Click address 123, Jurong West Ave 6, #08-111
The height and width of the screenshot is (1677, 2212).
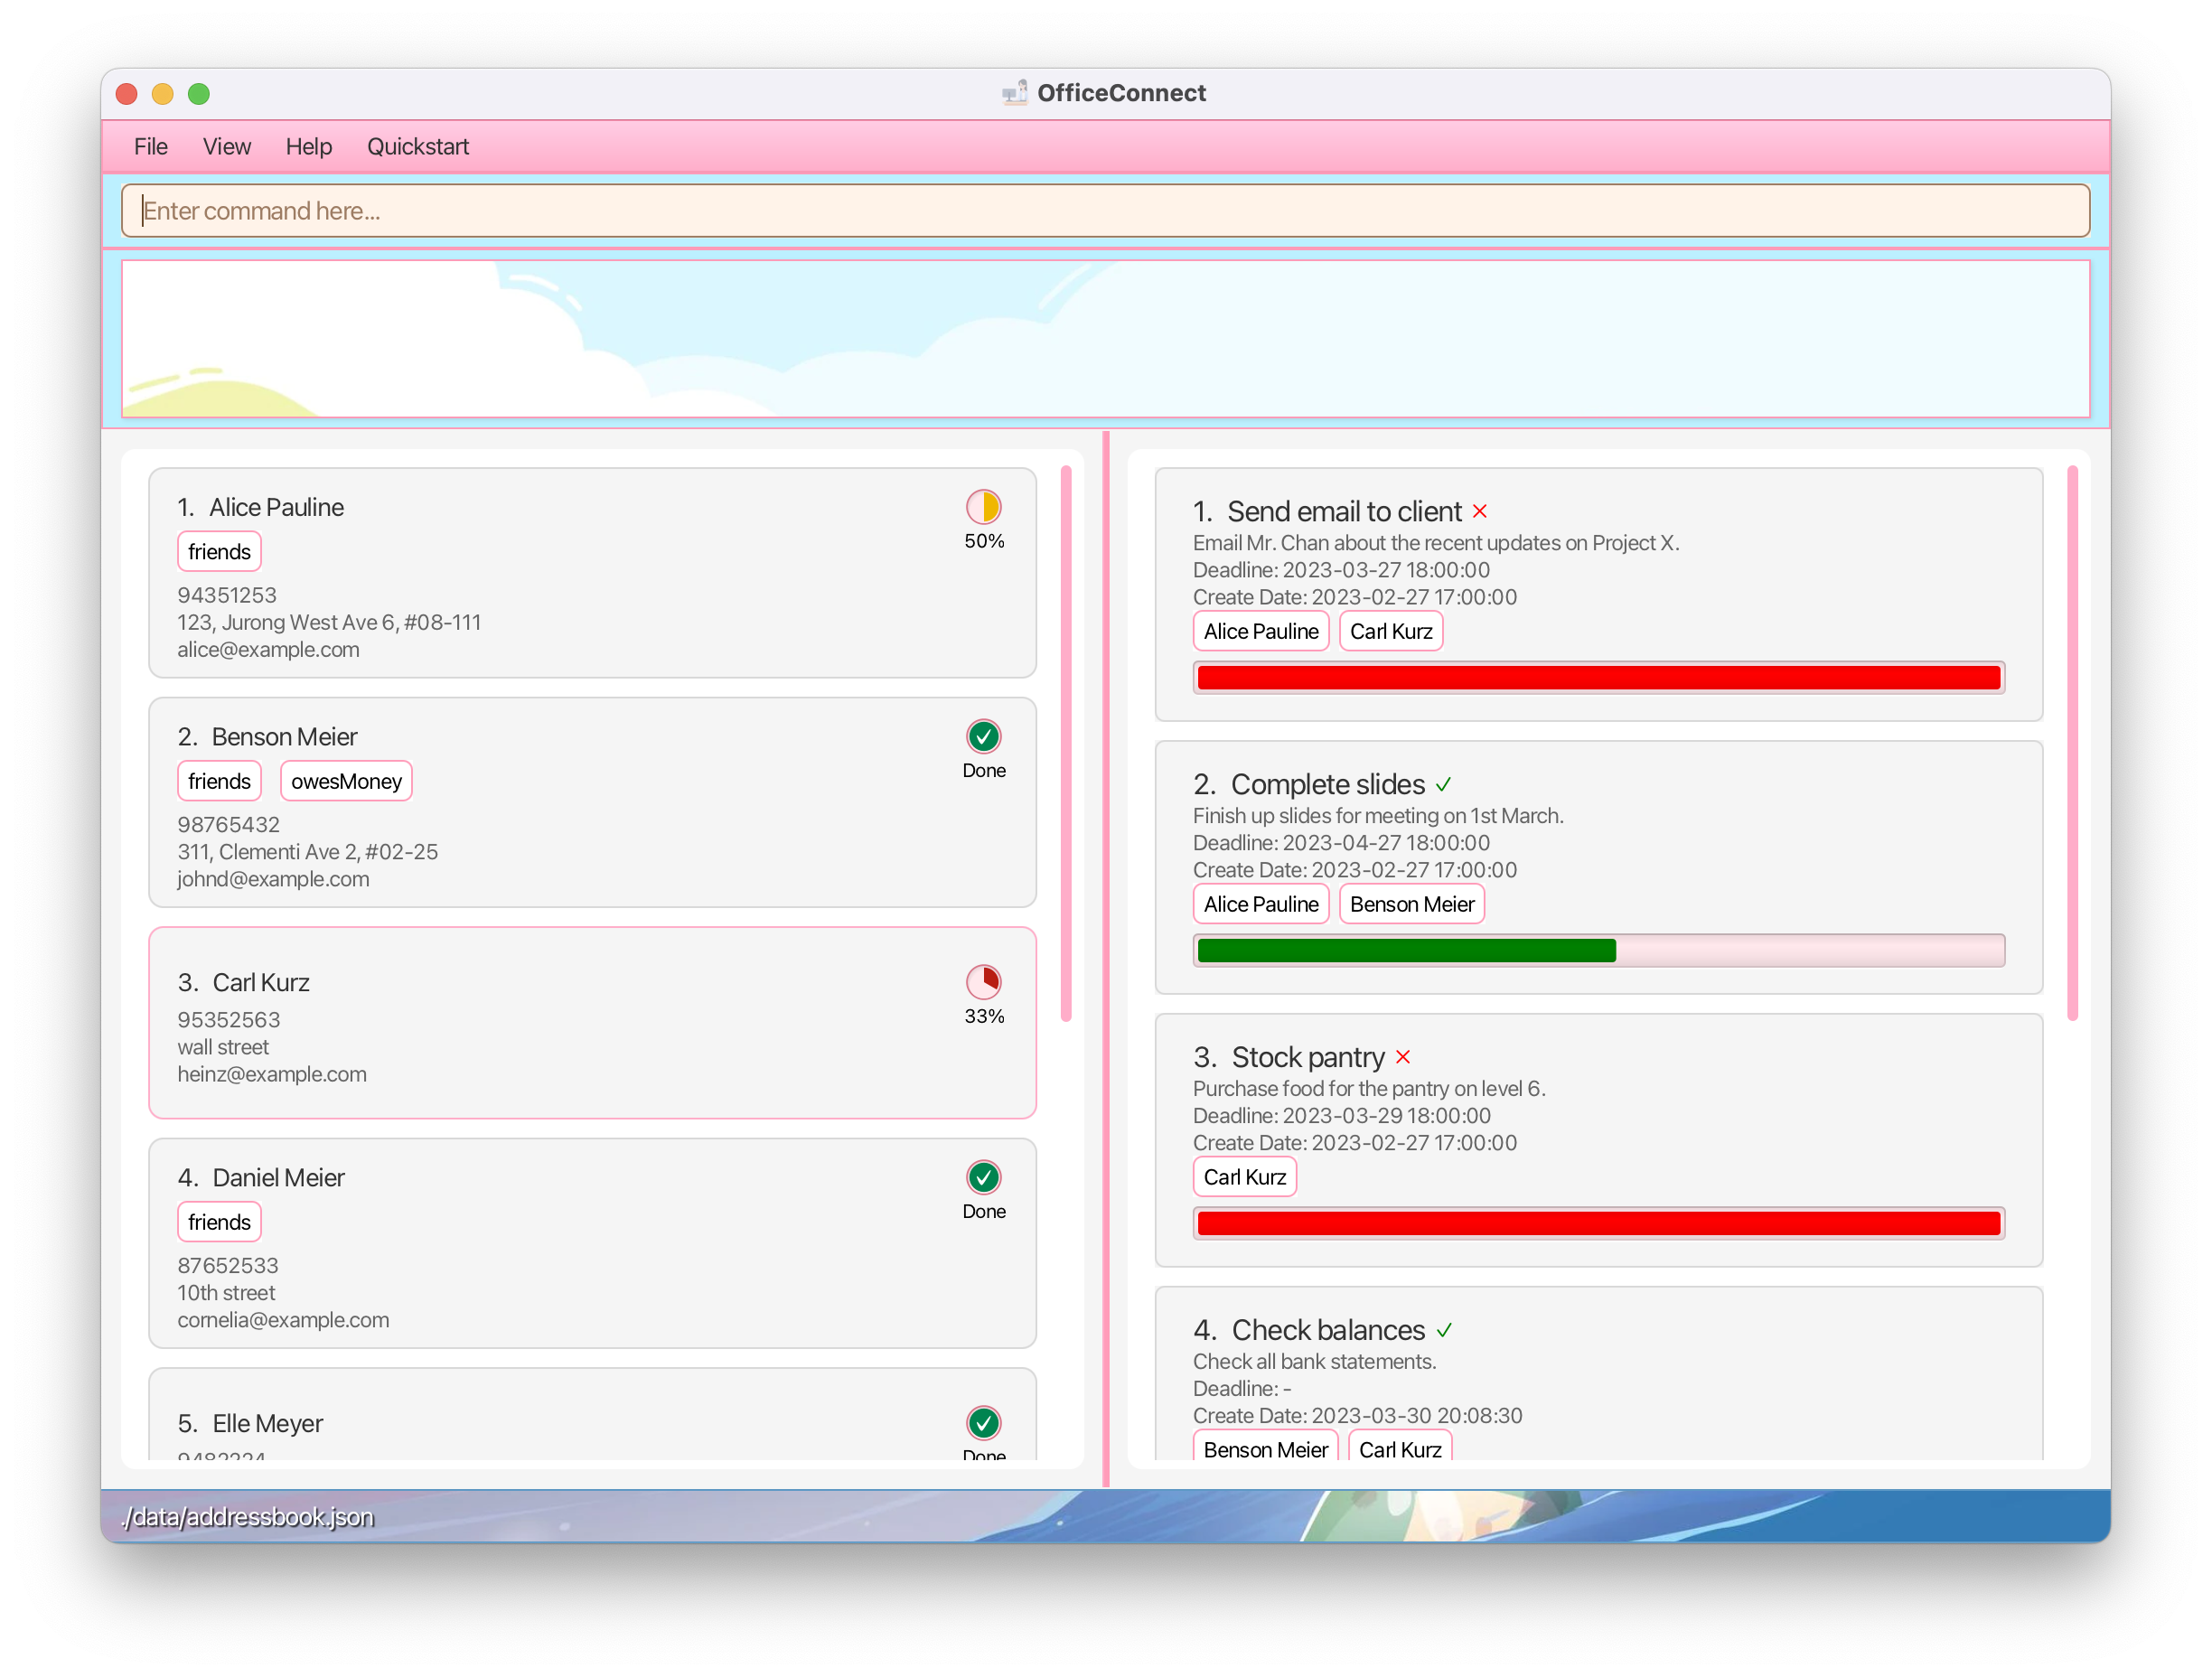click(329, 623)
